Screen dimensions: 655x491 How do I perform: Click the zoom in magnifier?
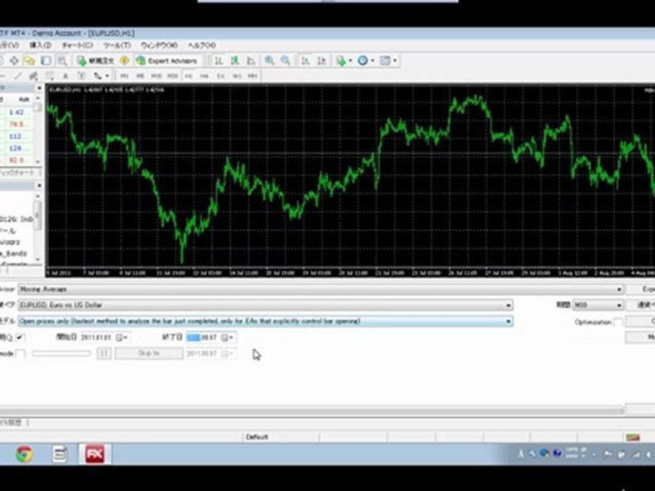pyautogui.click(x=270, y=61)
